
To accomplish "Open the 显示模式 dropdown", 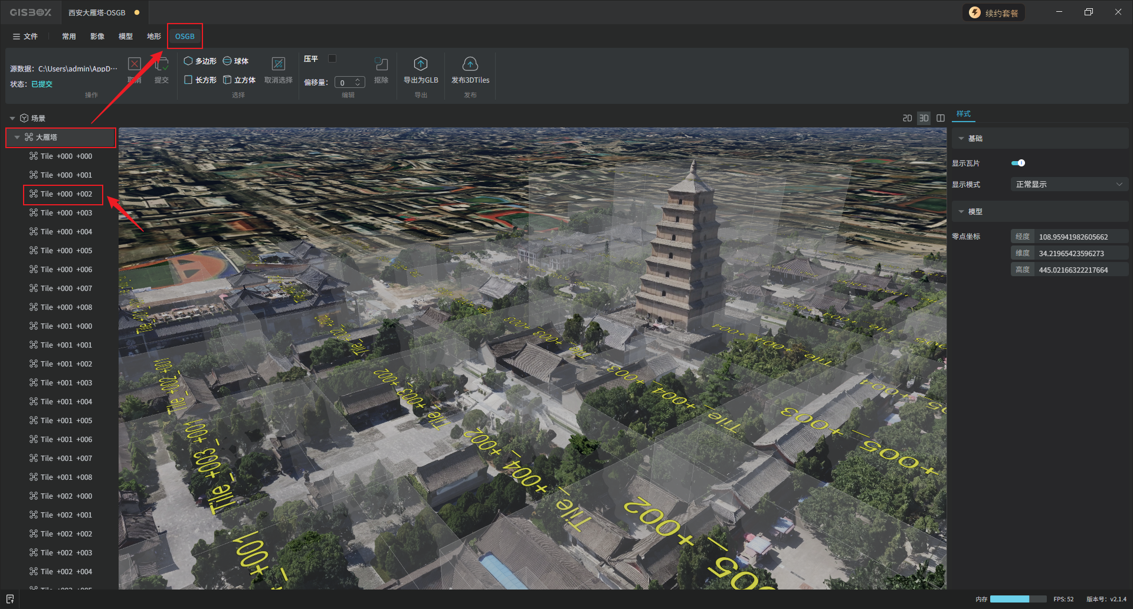I will 1069,185.
